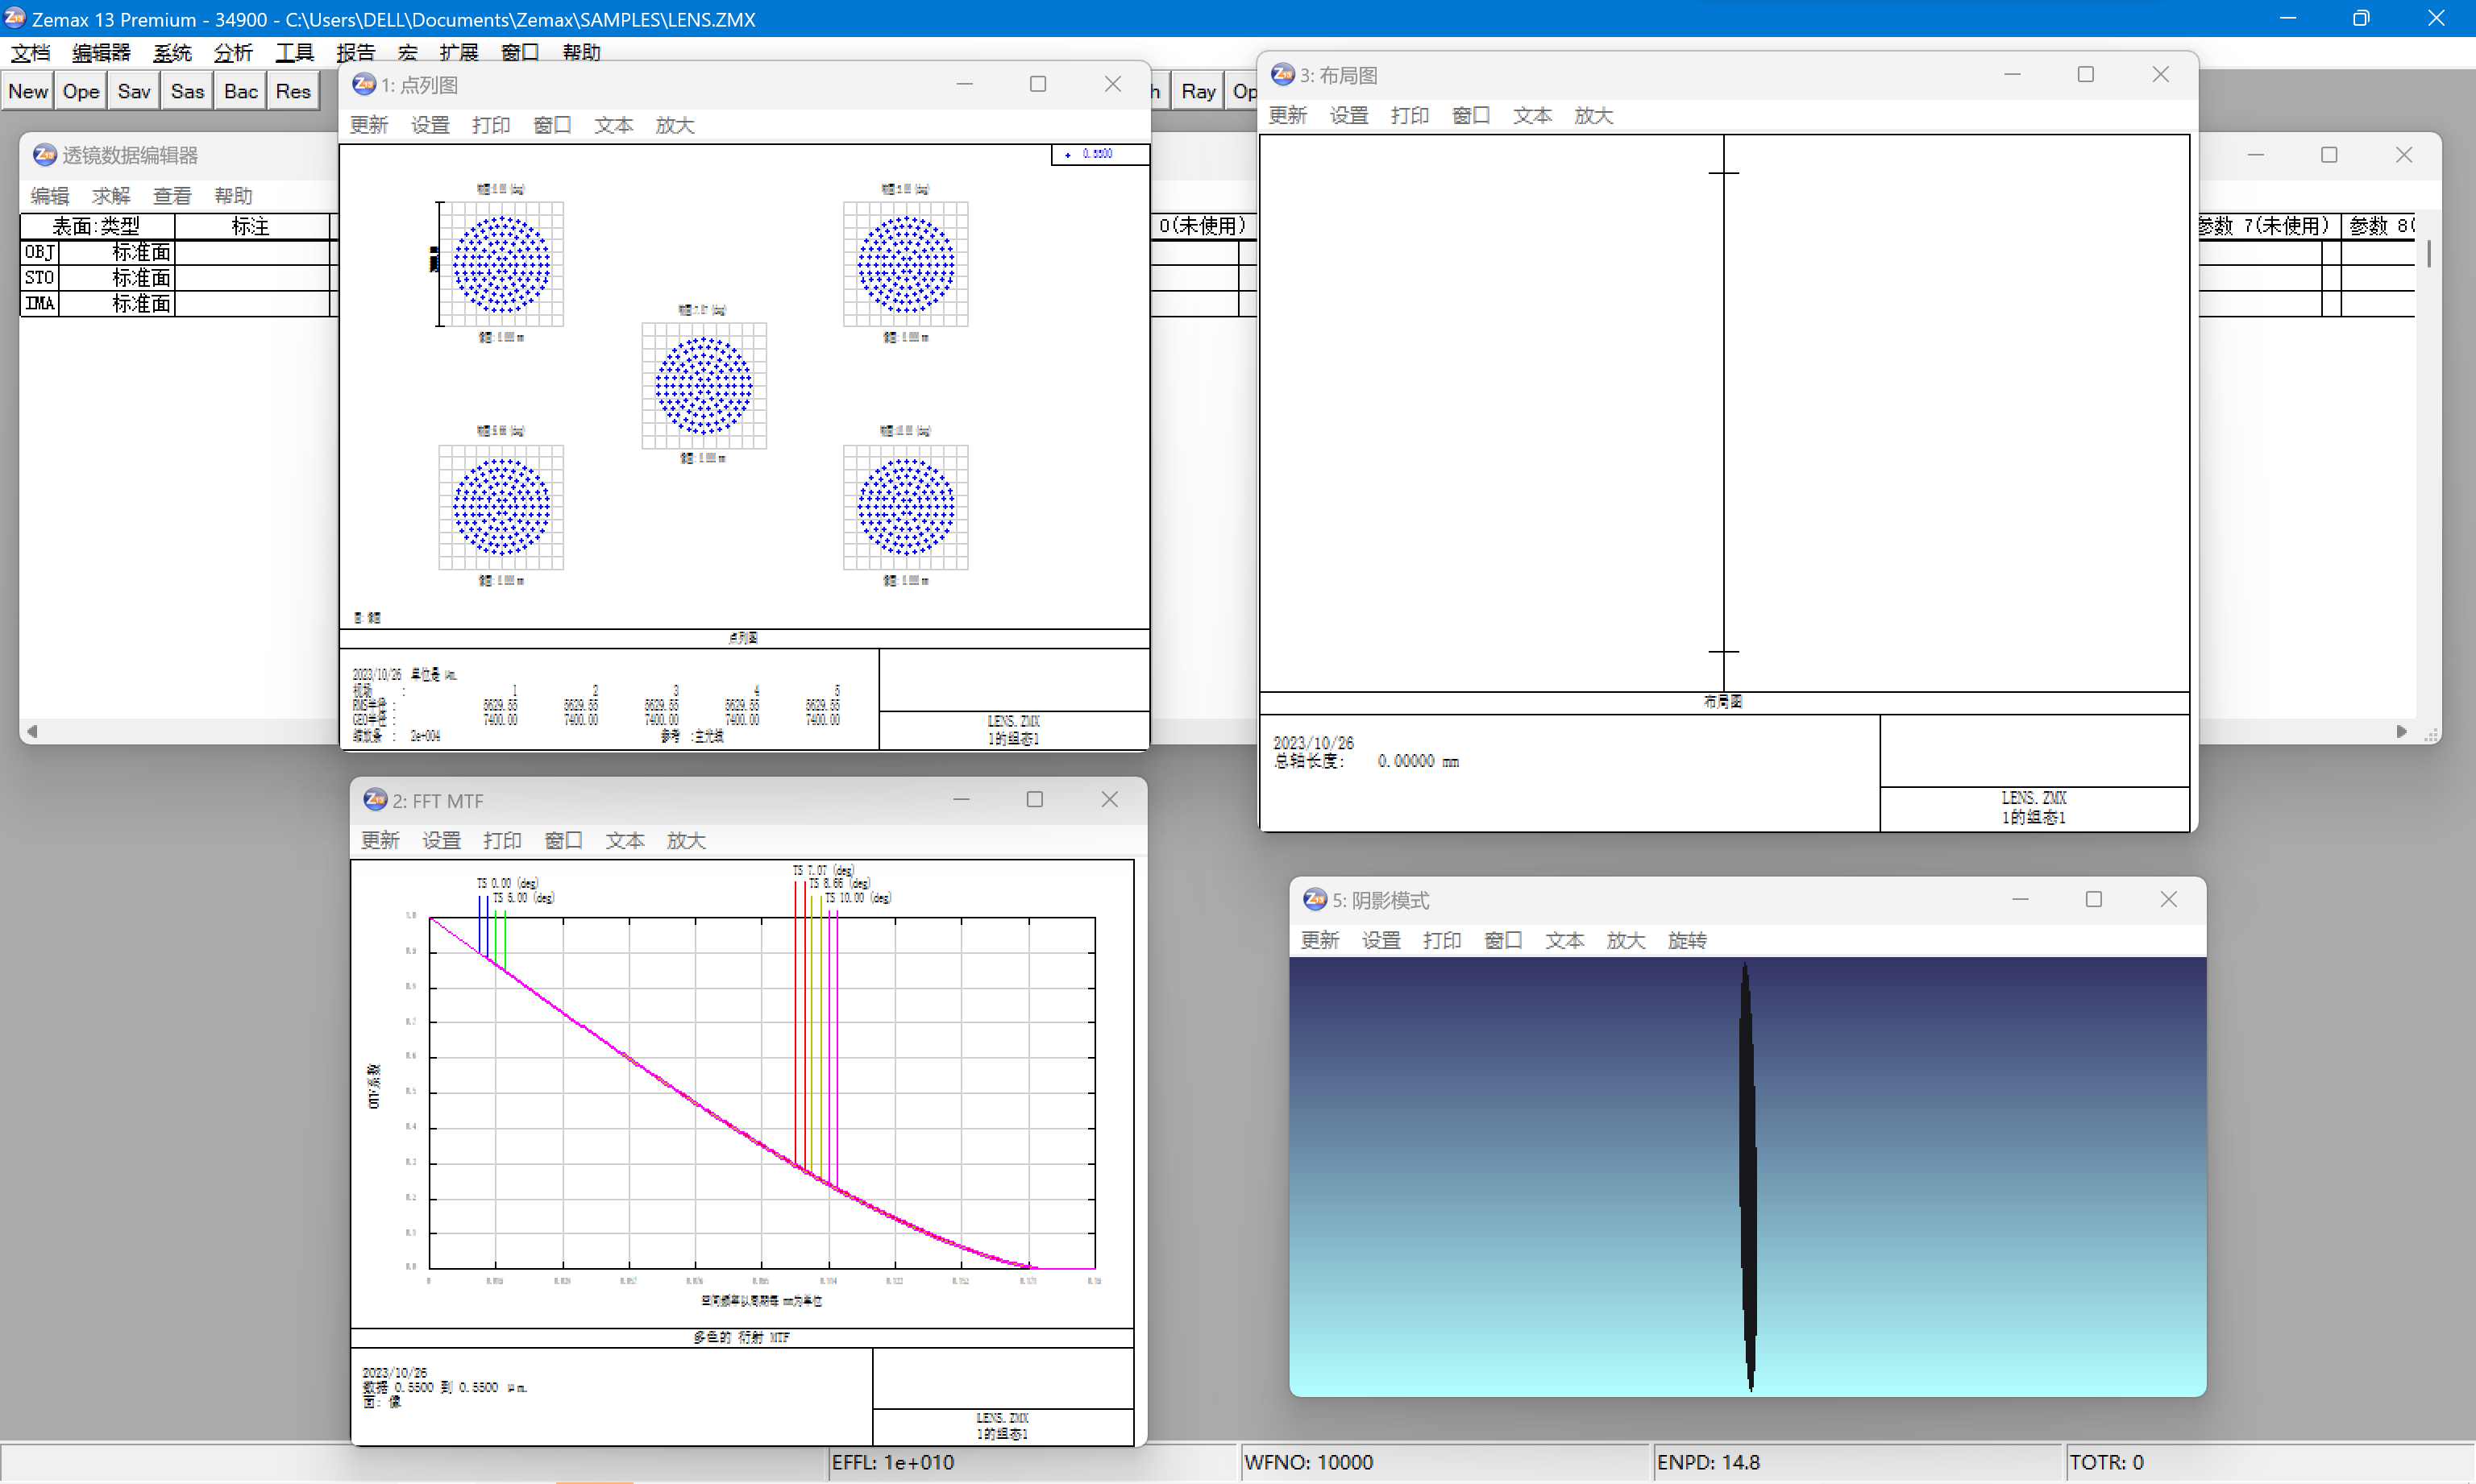Open the 系统 main menu
Viewport: 2476px width, 1484px height.
point(172,52)
